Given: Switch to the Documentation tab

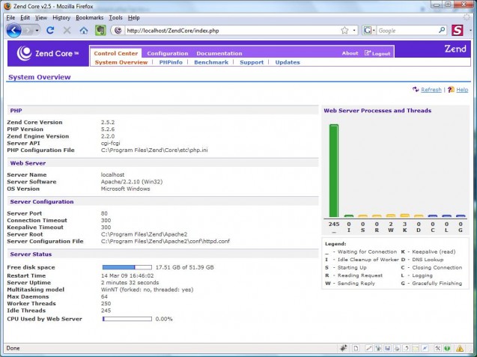Looking at the screenshot, I should tap(219, 53).
